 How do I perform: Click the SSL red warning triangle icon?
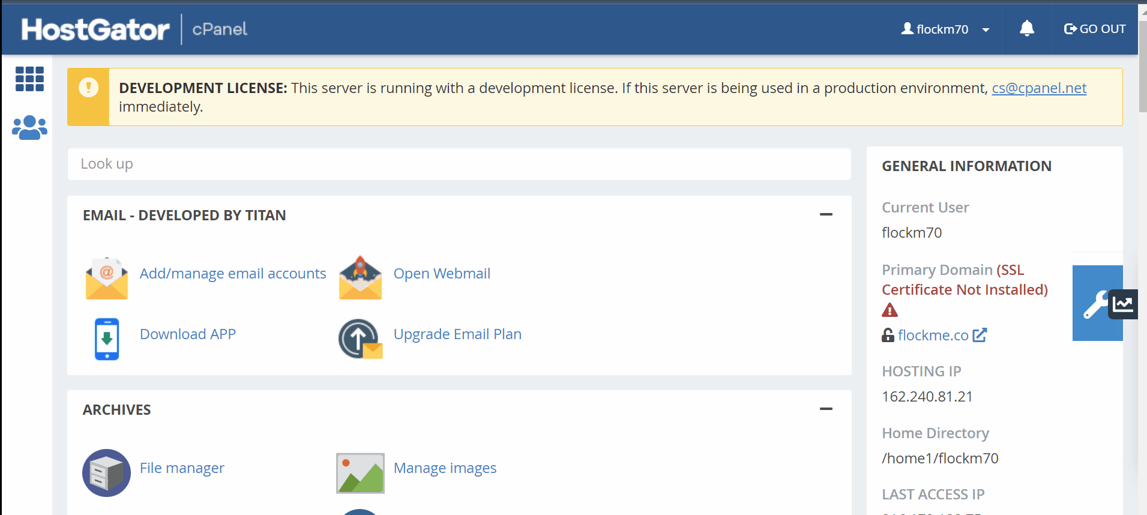890,310
